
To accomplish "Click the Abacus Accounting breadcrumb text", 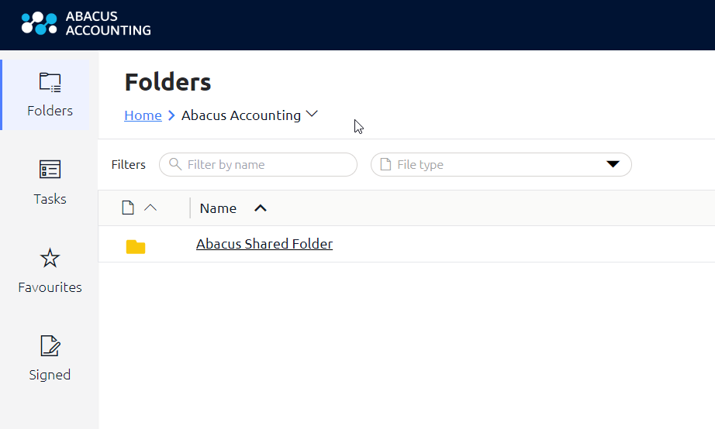I will [241, 115].
